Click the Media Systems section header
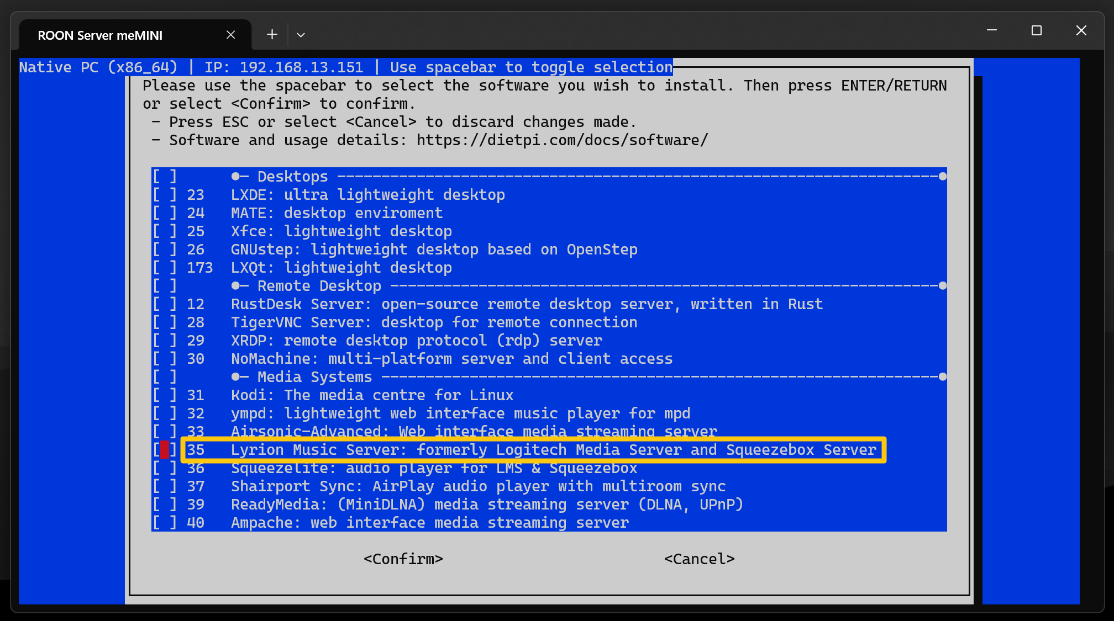The width and height of the screenshot is (1114, 621). [x=314, y=377]
